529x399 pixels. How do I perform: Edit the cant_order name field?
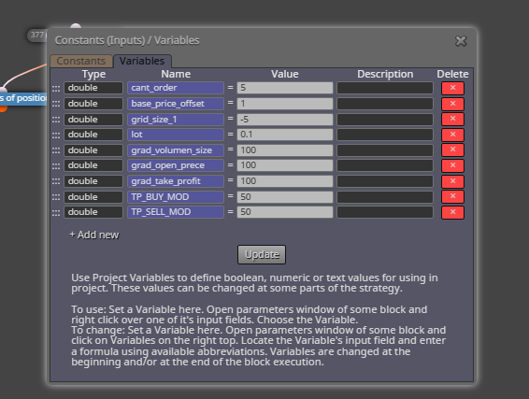tap(176, 88)
